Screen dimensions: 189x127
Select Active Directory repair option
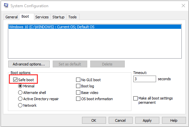(x=20, y=99)
